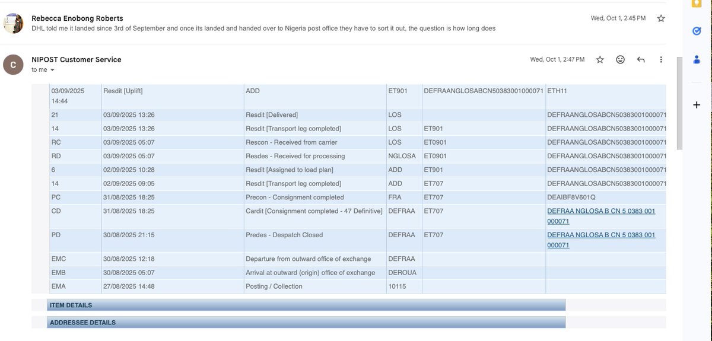Click the 'EMC' event code
The height and width of the screenshot is (341, 712).
coord(59,259)
